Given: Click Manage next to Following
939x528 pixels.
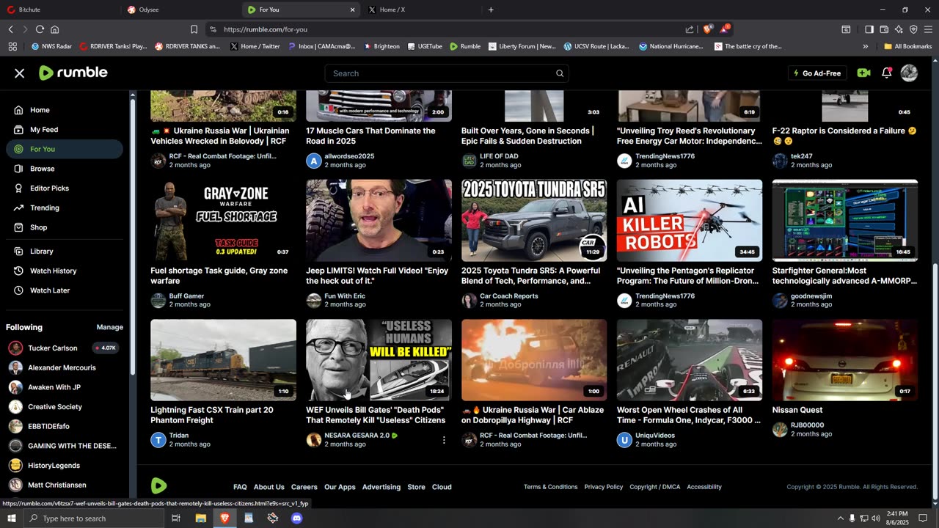Looking at the screenshot, I should [x=109, y=327].
